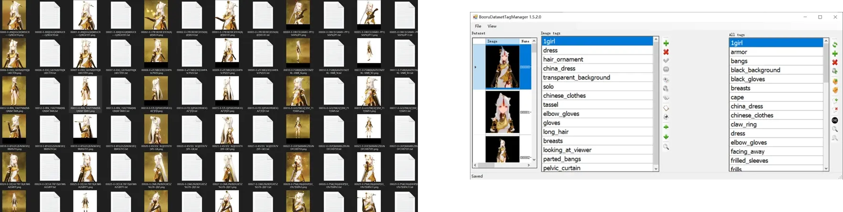The height and width of the screenshot is (212, 843).
Task: Click the upper orange box icon in All tags toolbar
Action: (x=835, y=82)
